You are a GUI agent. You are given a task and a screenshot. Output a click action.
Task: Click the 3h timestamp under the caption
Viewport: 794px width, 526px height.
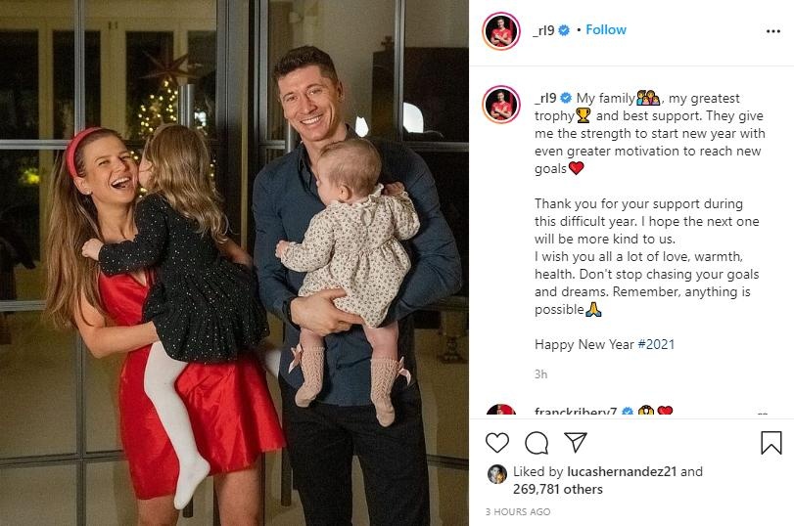pos(540,374)
